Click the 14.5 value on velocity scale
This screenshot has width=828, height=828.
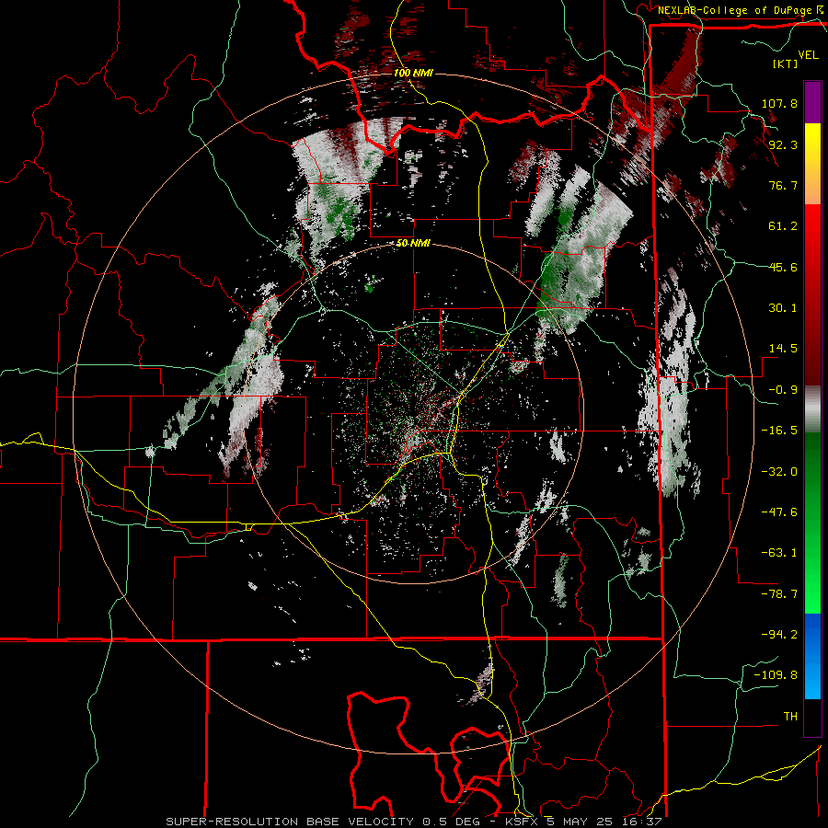[x=783, y=349]
